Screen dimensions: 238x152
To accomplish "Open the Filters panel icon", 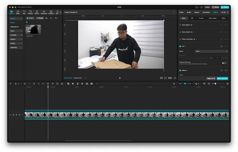I will 57,12.
